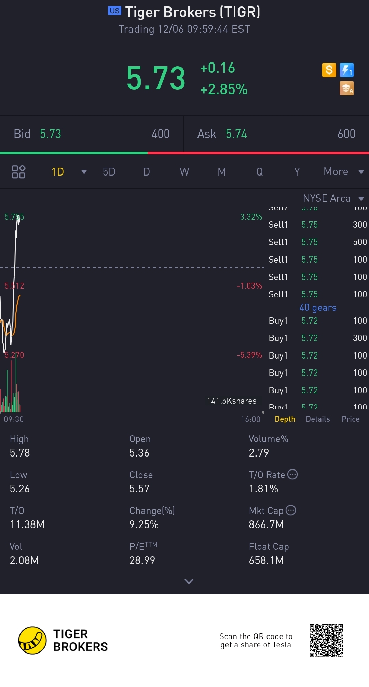
Task: Tap the US market flag badge
Action: coord(114,11)
